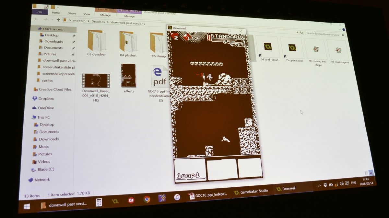Image resolution: width=389 pixels, height=218 pixels.
Task: Open Videos under This PC
Action: pyautogui.click(x=41, y=161)
